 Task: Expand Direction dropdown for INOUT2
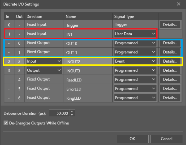[x=44, y=61]
